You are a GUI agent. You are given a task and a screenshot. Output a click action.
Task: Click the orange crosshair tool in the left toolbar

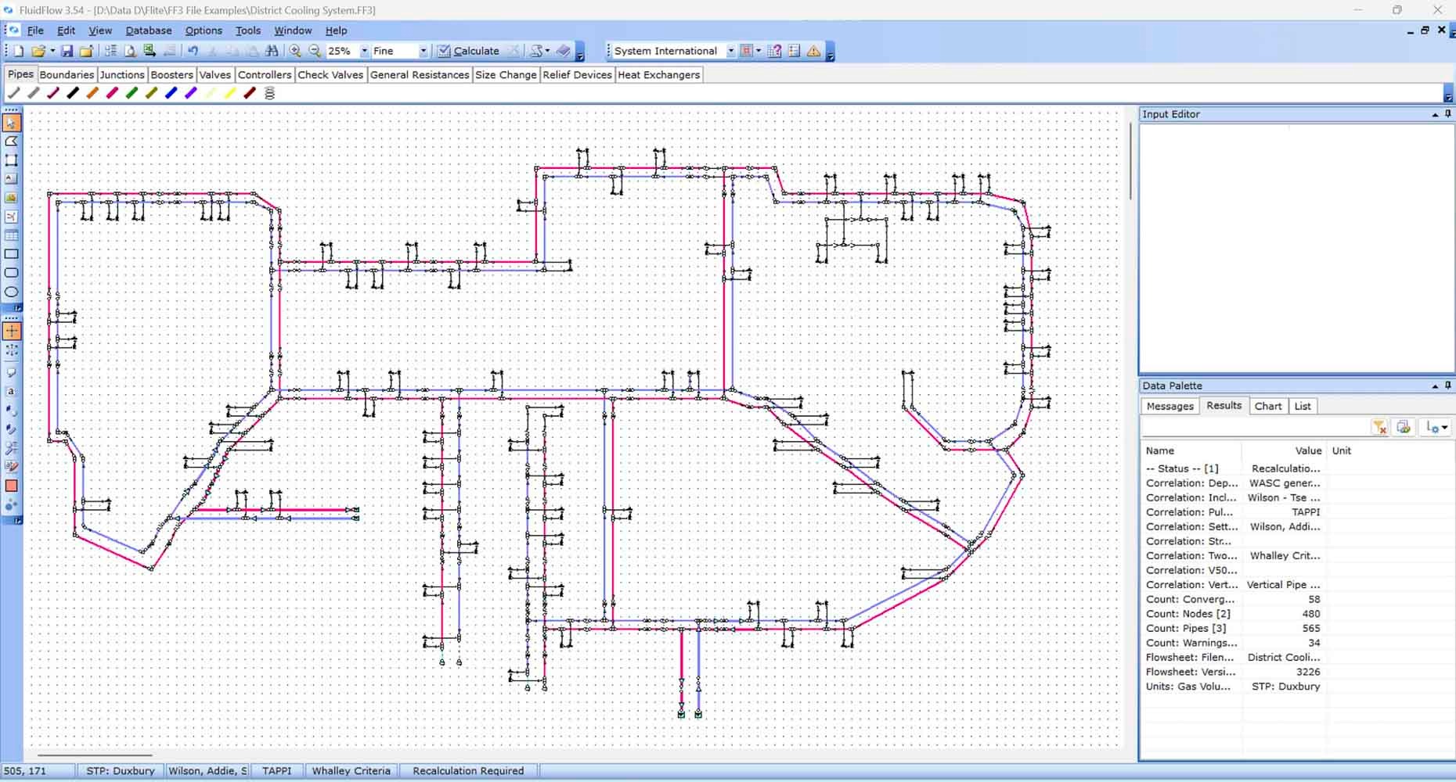tap(11, 331)
